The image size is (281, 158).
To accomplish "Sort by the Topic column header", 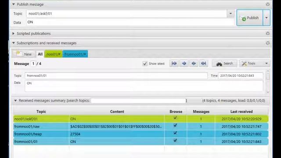I will point(41,111).
